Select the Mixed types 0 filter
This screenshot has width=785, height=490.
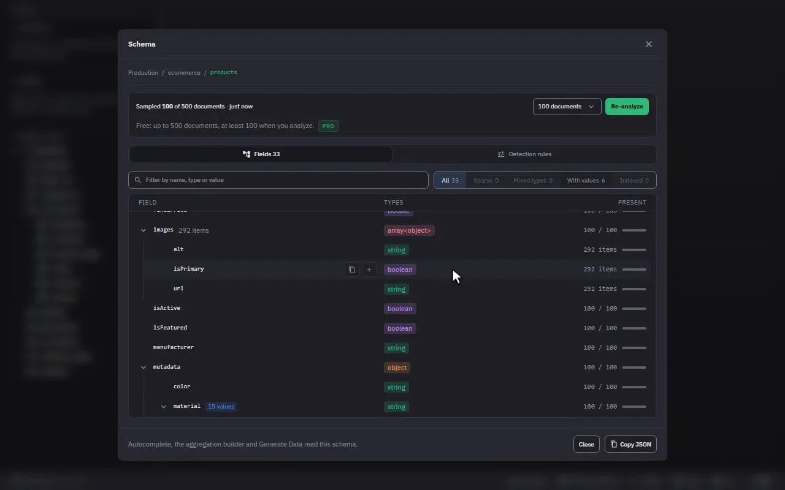pos(533,181)
